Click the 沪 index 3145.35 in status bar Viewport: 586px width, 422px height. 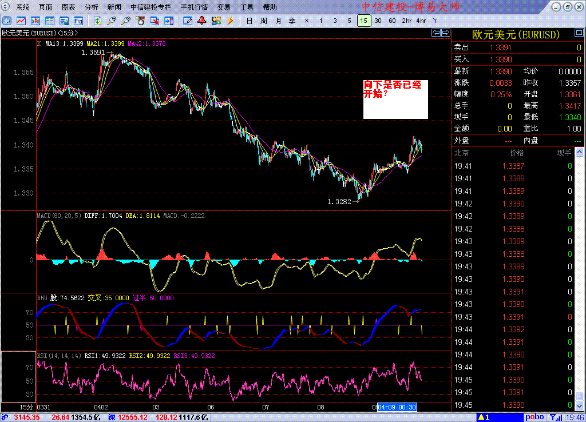coord(27,417)
